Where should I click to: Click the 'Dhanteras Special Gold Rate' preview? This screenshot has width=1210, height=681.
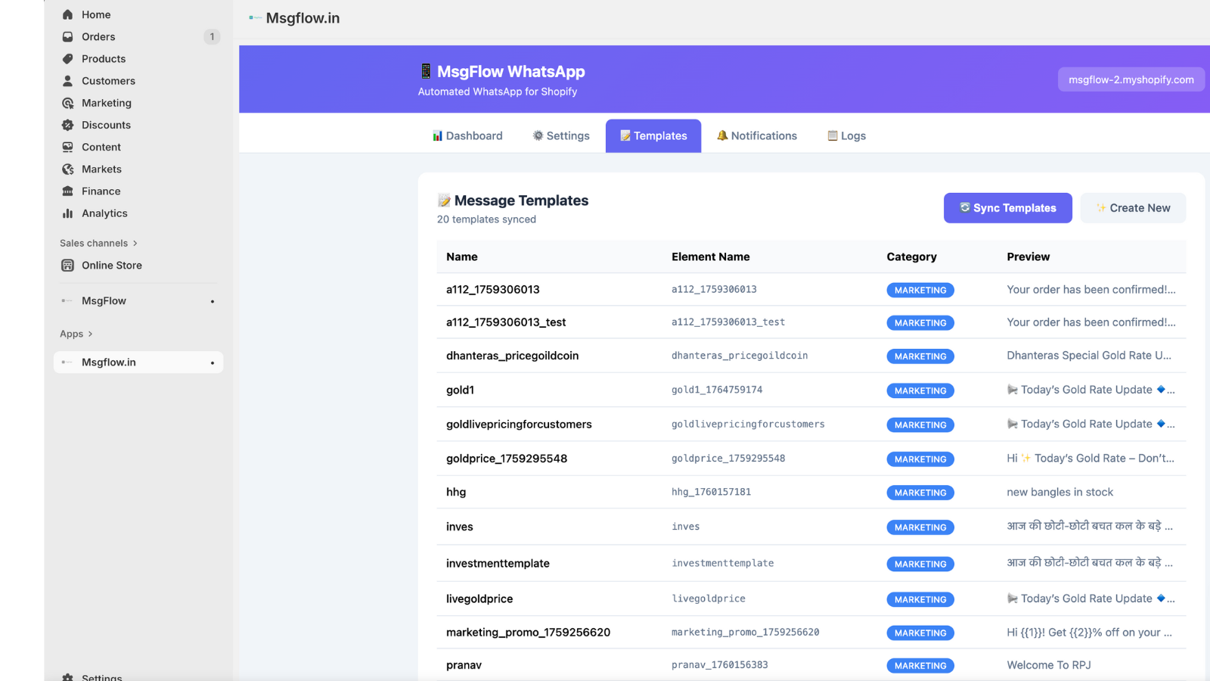pos(1089,356)
